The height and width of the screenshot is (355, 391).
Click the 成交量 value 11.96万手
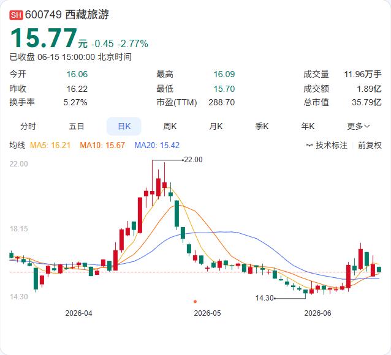click(x=363, y=74)
